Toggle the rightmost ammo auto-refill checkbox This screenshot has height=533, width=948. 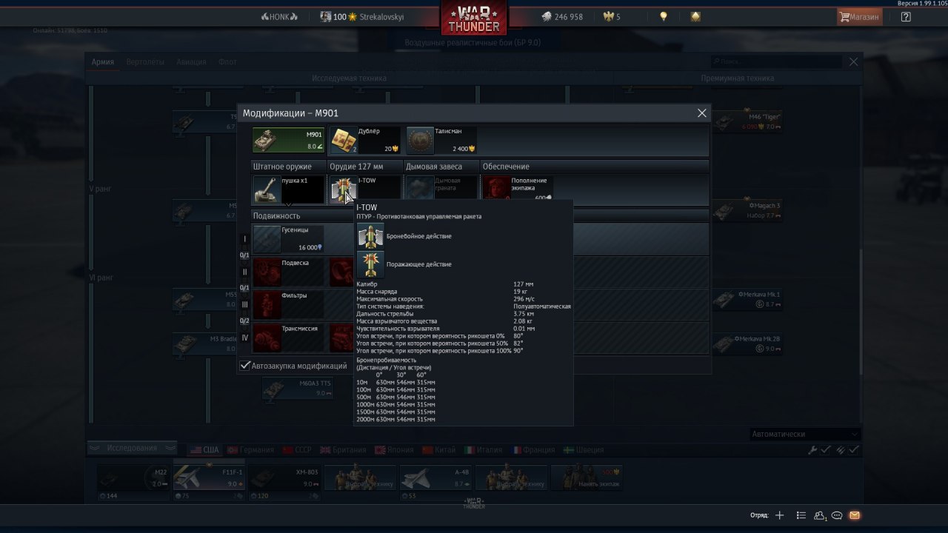(x=854, y=449)
